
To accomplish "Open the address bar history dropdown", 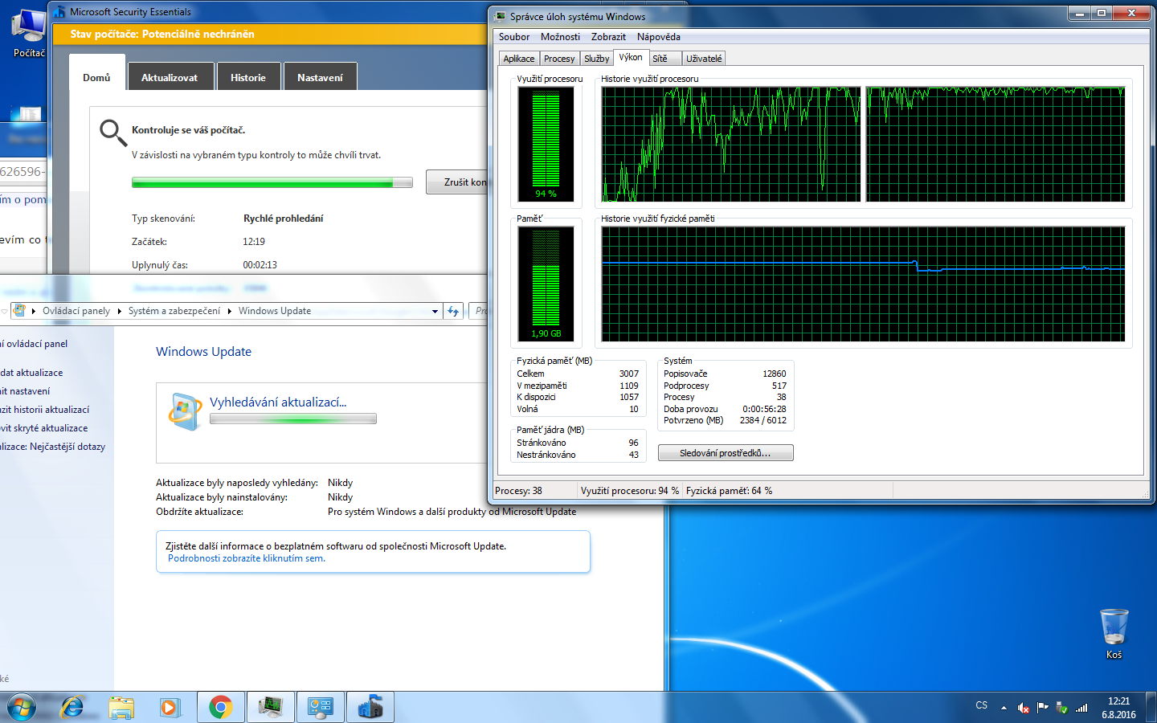I will tap(435, 311).
